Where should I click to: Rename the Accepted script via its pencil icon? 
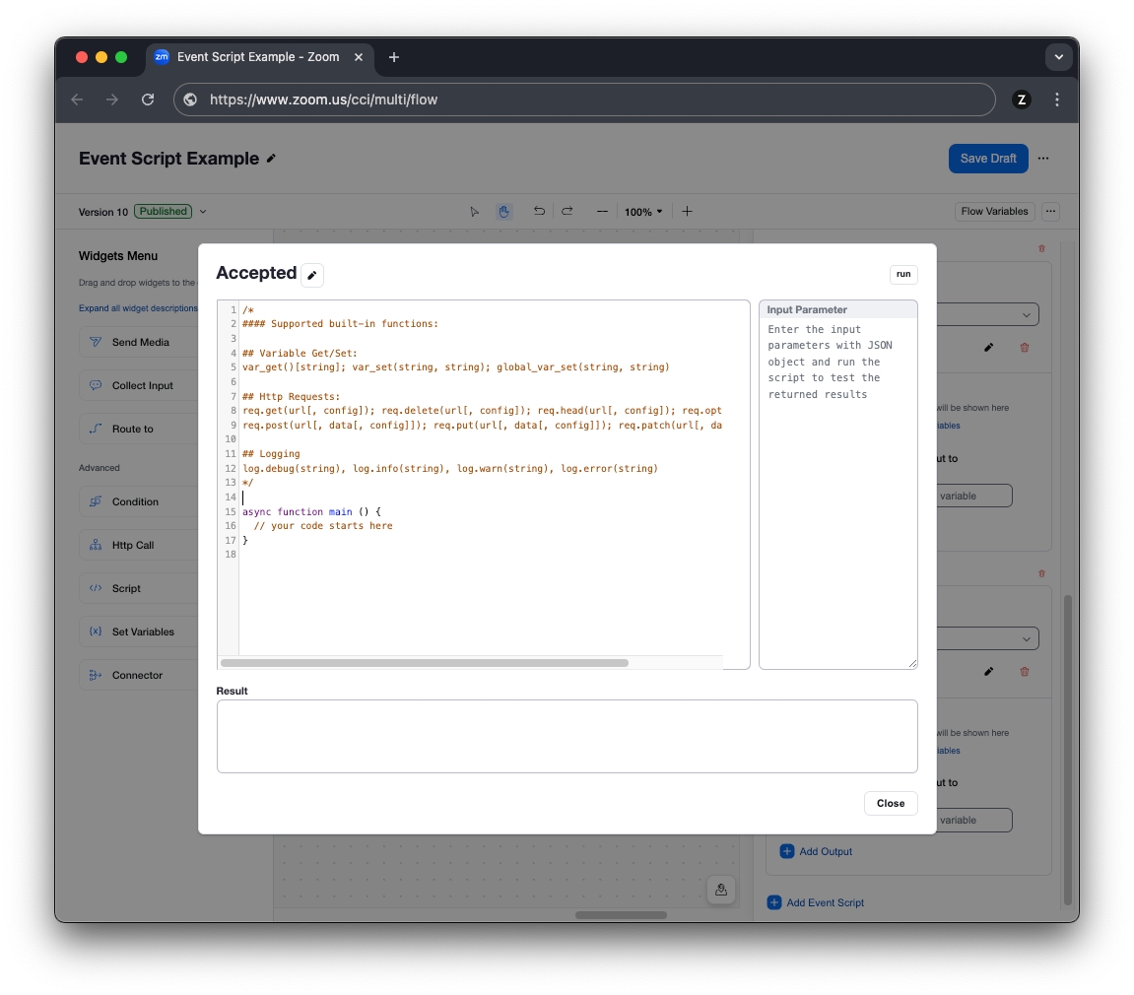pos(311,275)
